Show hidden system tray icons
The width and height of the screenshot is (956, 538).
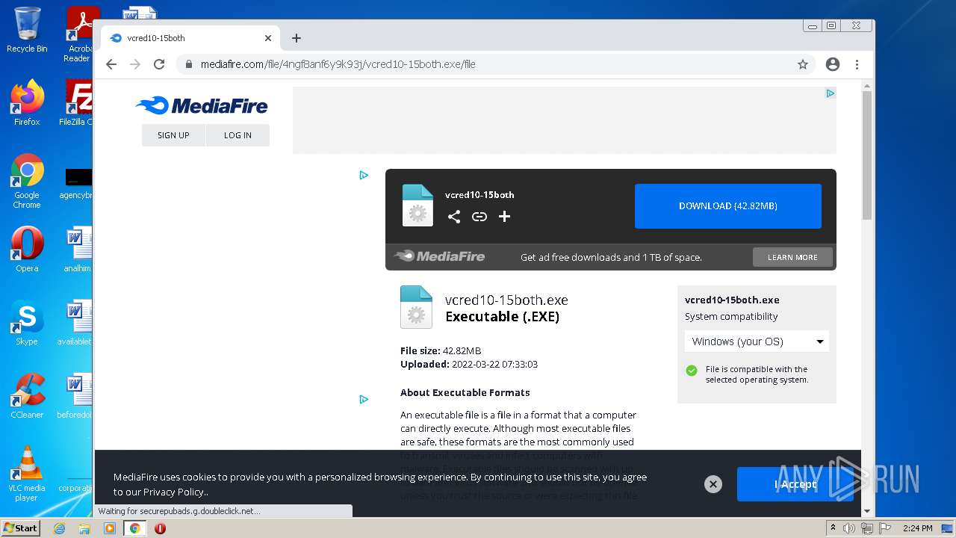coord(833,528)
